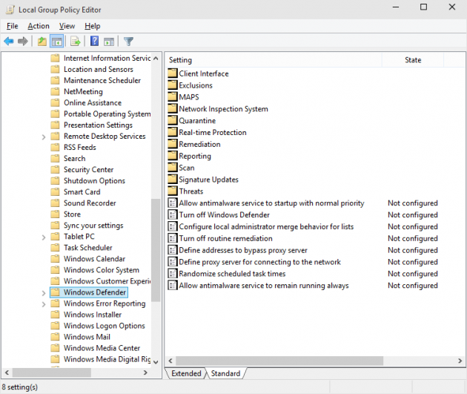Click settings pane horizontal scroll right arrow
The width and height of the screenshot is (467, 394).
coord(460,361)
